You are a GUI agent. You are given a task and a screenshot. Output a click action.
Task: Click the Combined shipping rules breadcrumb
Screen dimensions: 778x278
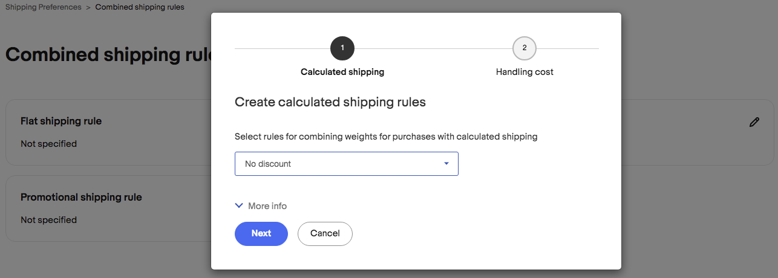140,7
